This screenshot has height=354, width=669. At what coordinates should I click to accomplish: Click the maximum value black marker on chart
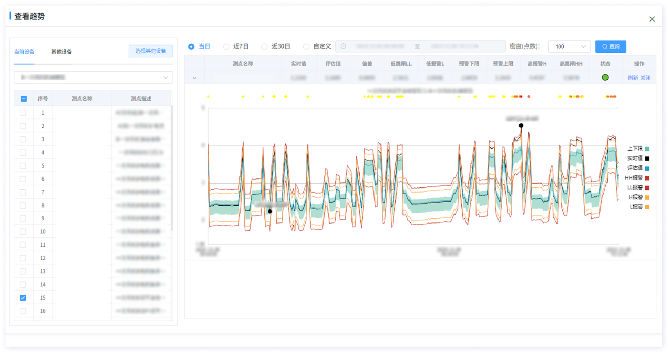[x=521, y=125]
